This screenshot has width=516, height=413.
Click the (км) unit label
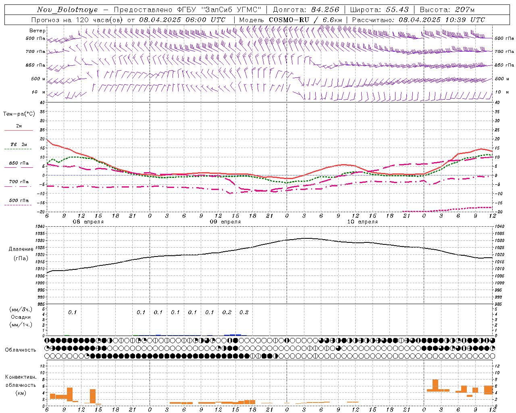click(x=21, y=393)
